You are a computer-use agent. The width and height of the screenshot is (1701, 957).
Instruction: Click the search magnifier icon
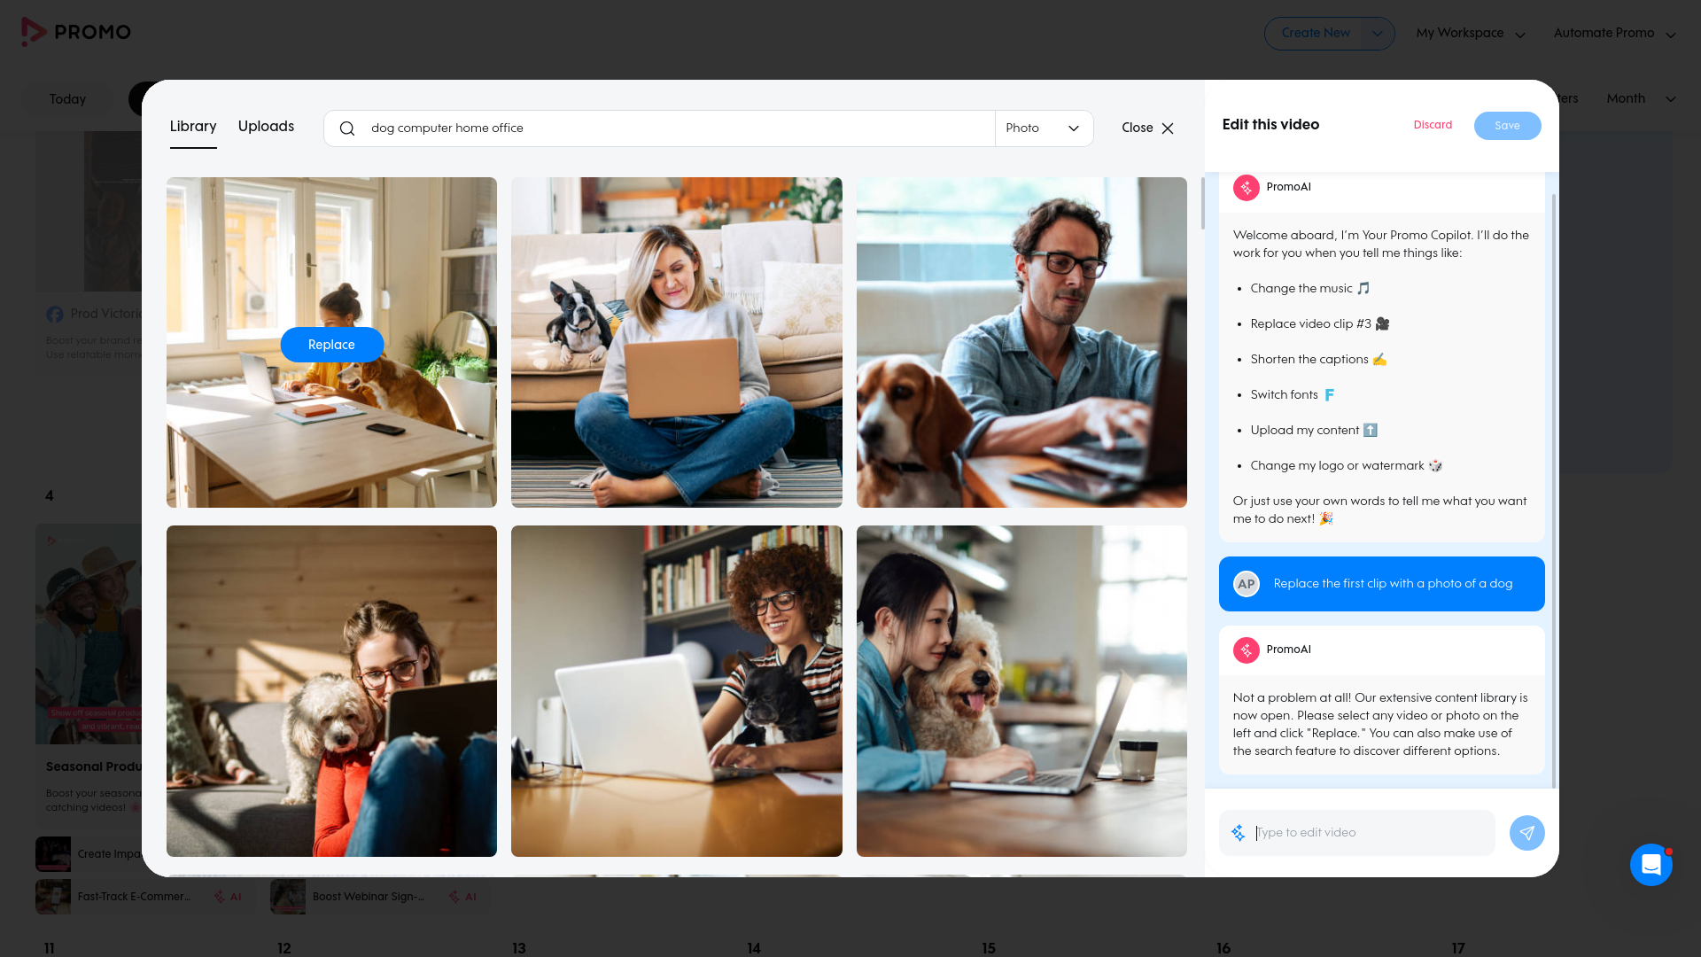click(347, 128)
